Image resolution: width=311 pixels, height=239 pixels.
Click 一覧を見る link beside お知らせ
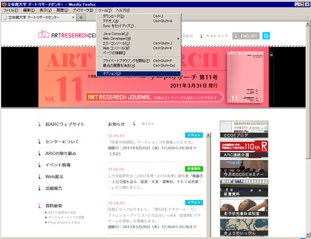(146, 124)
